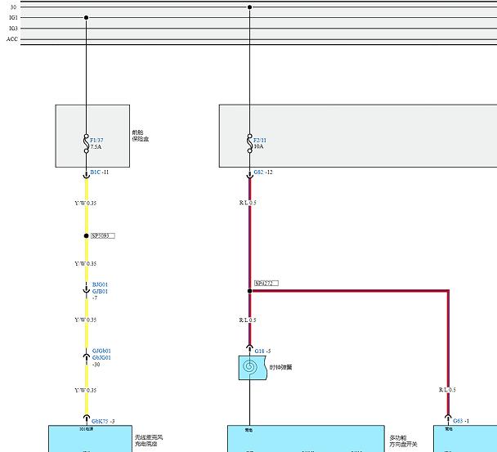Click Y/W 0.35 label just below SP5093
497x452 pixels.
(86, 264)
